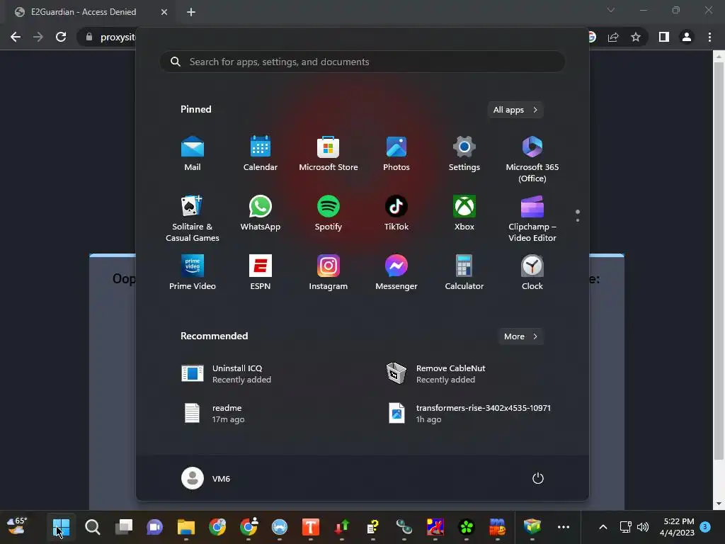Screen dimensions: 725x544
Task: Open Clipchamp Video Editor
Action: pyautogui.click(x=532, y=218)
